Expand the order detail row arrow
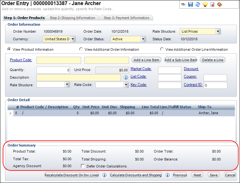The image size is (240, 183). pos(10,113)
